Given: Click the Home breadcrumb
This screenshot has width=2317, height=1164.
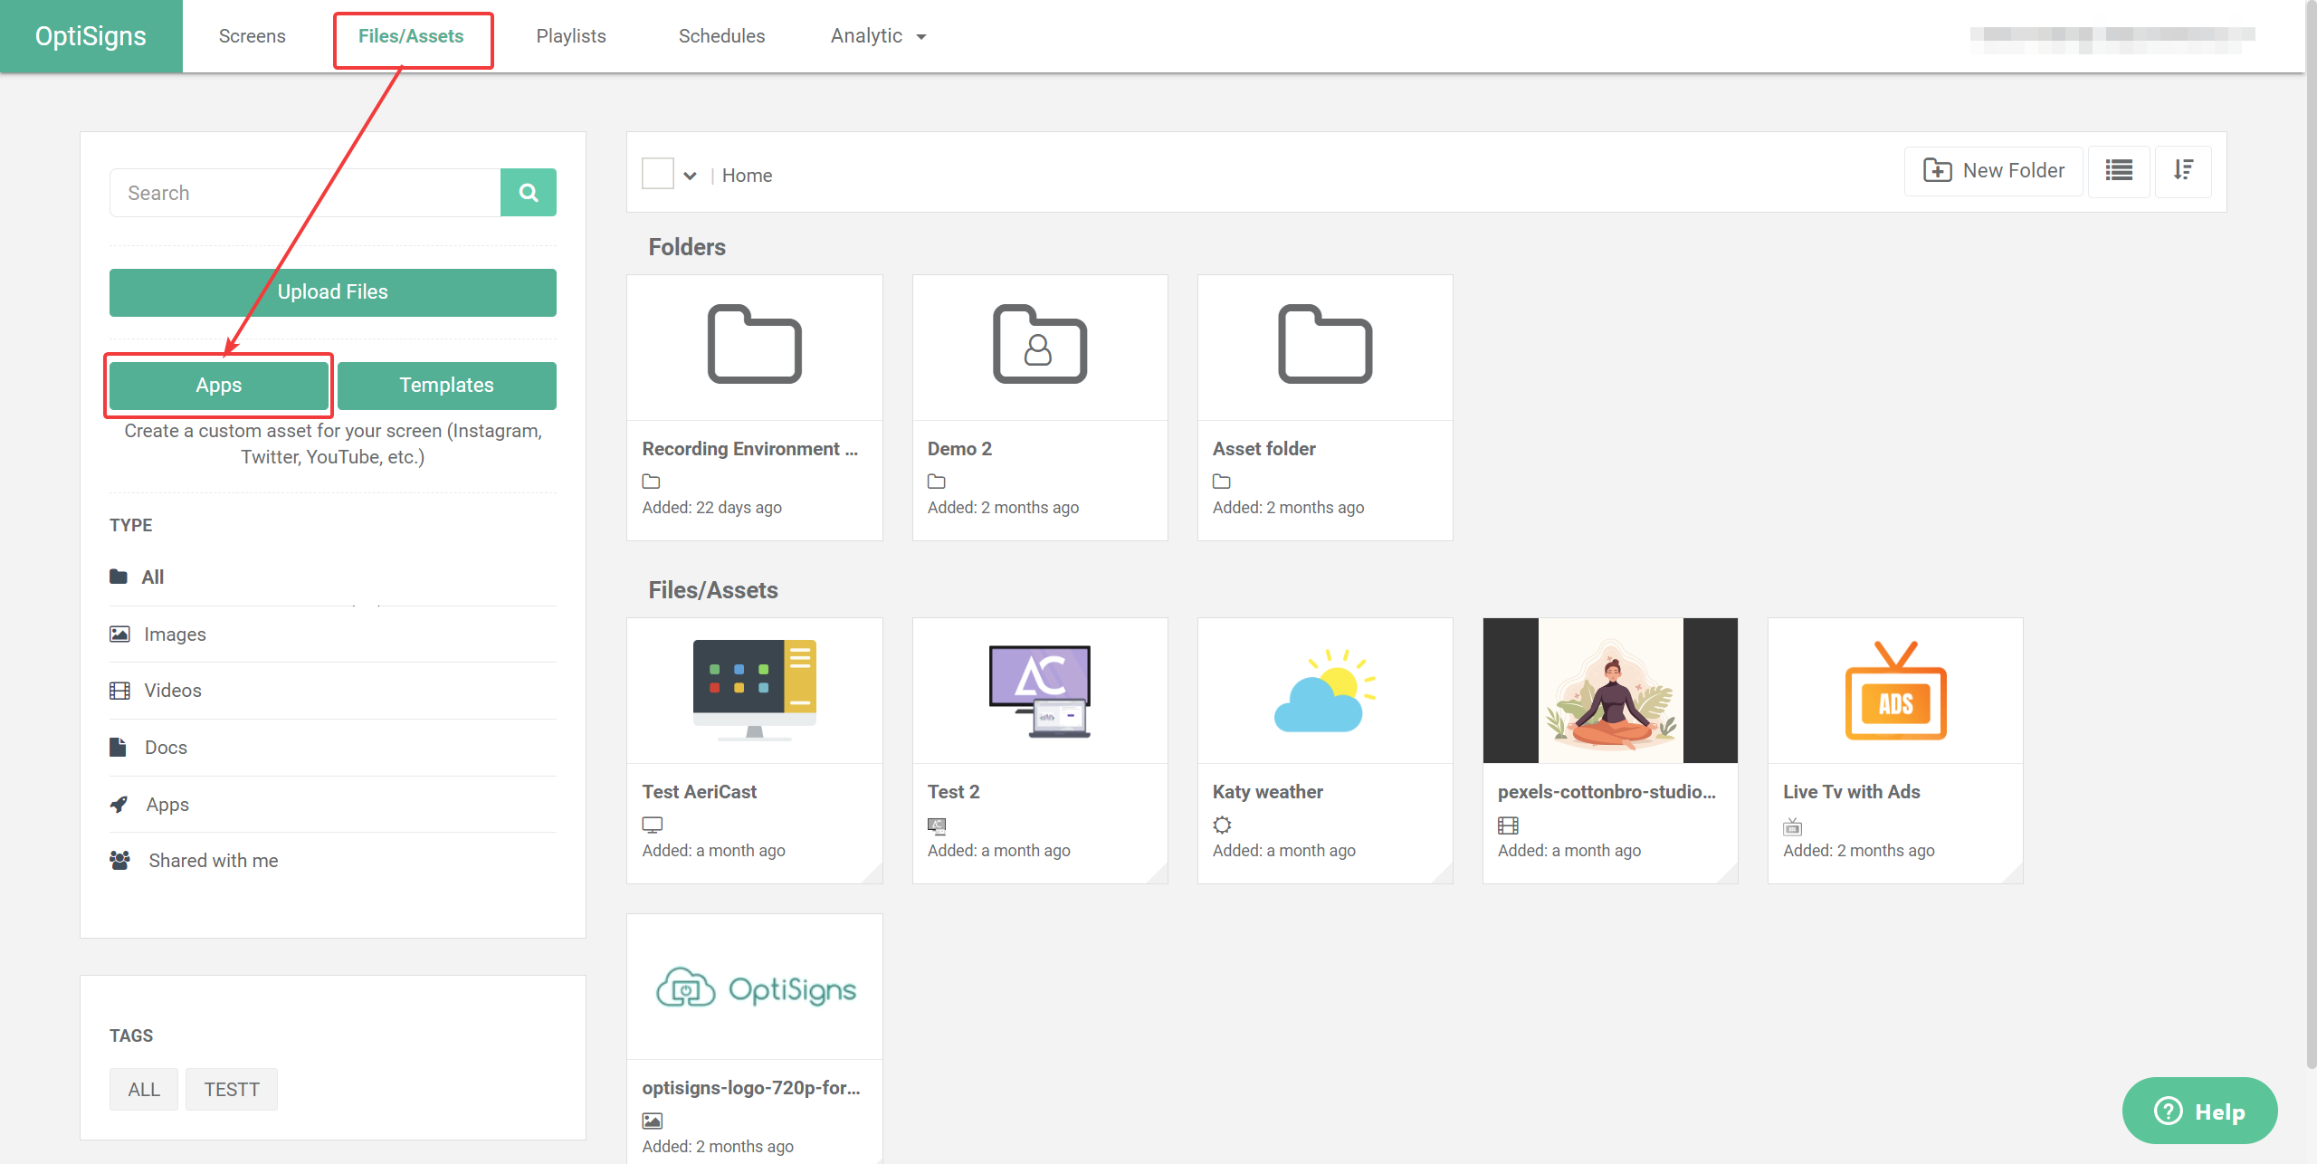Looking at the screenshot, I should point(748,176).
